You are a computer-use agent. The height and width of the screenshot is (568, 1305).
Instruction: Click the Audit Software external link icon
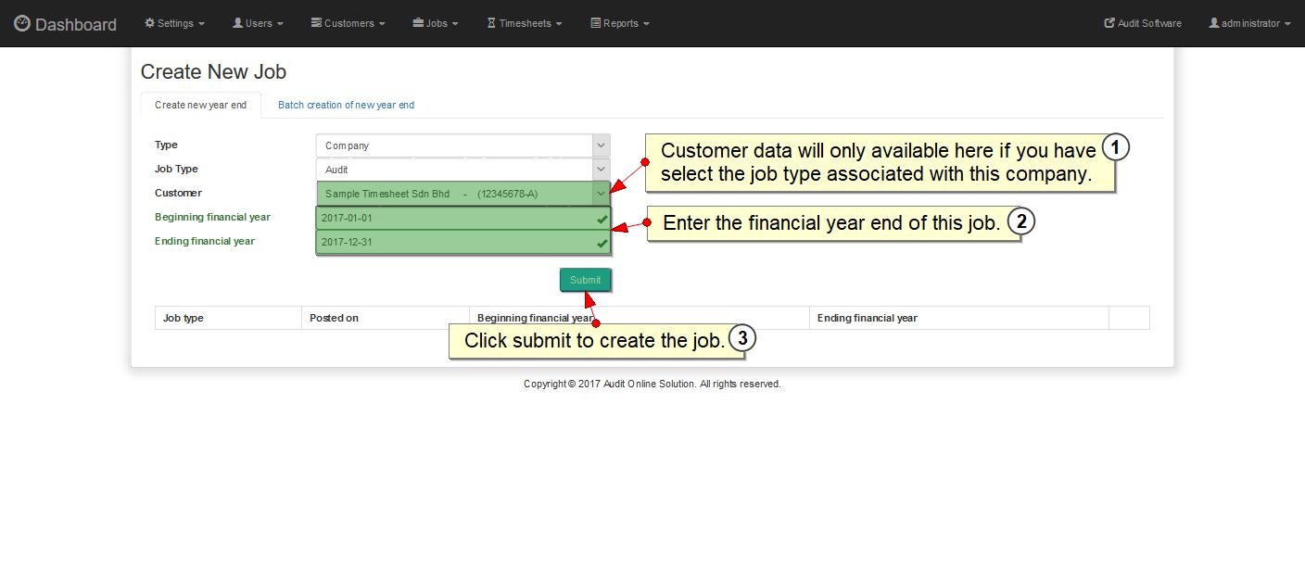pos(1109,23)
